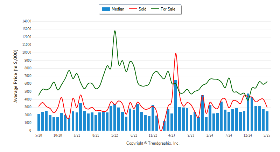280x152 pixels.
Task: Click the 14000 y-axis label
Action: pos(27,21)
